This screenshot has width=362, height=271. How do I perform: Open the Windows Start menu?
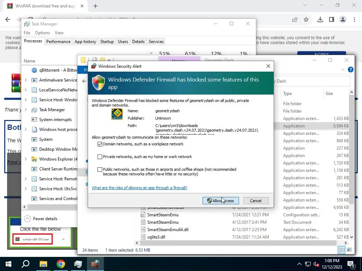pos(8,264)
